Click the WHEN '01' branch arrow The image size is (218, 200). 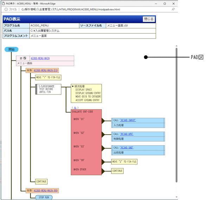pyautogui.click(x=103, y=121)
